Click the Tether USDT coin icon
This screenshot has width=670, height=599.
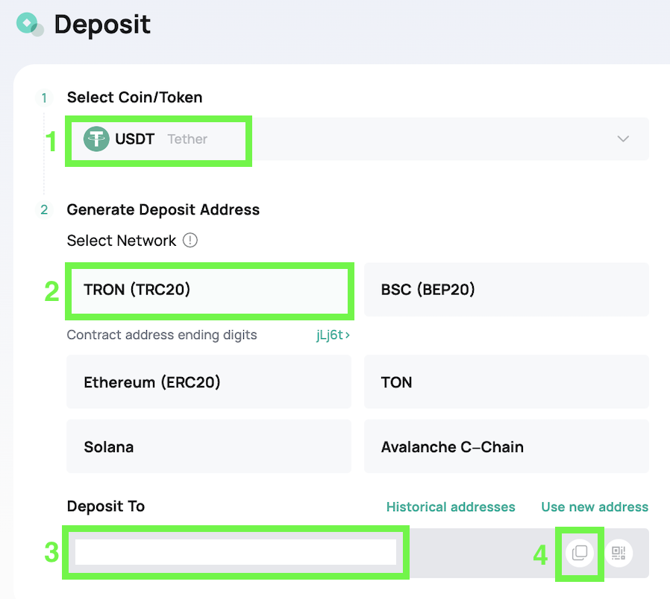coord(96,139)
